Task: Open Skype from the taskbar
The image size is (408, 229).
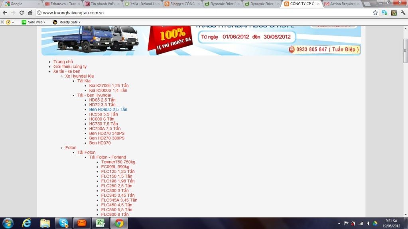Action: tap(63, 223)
